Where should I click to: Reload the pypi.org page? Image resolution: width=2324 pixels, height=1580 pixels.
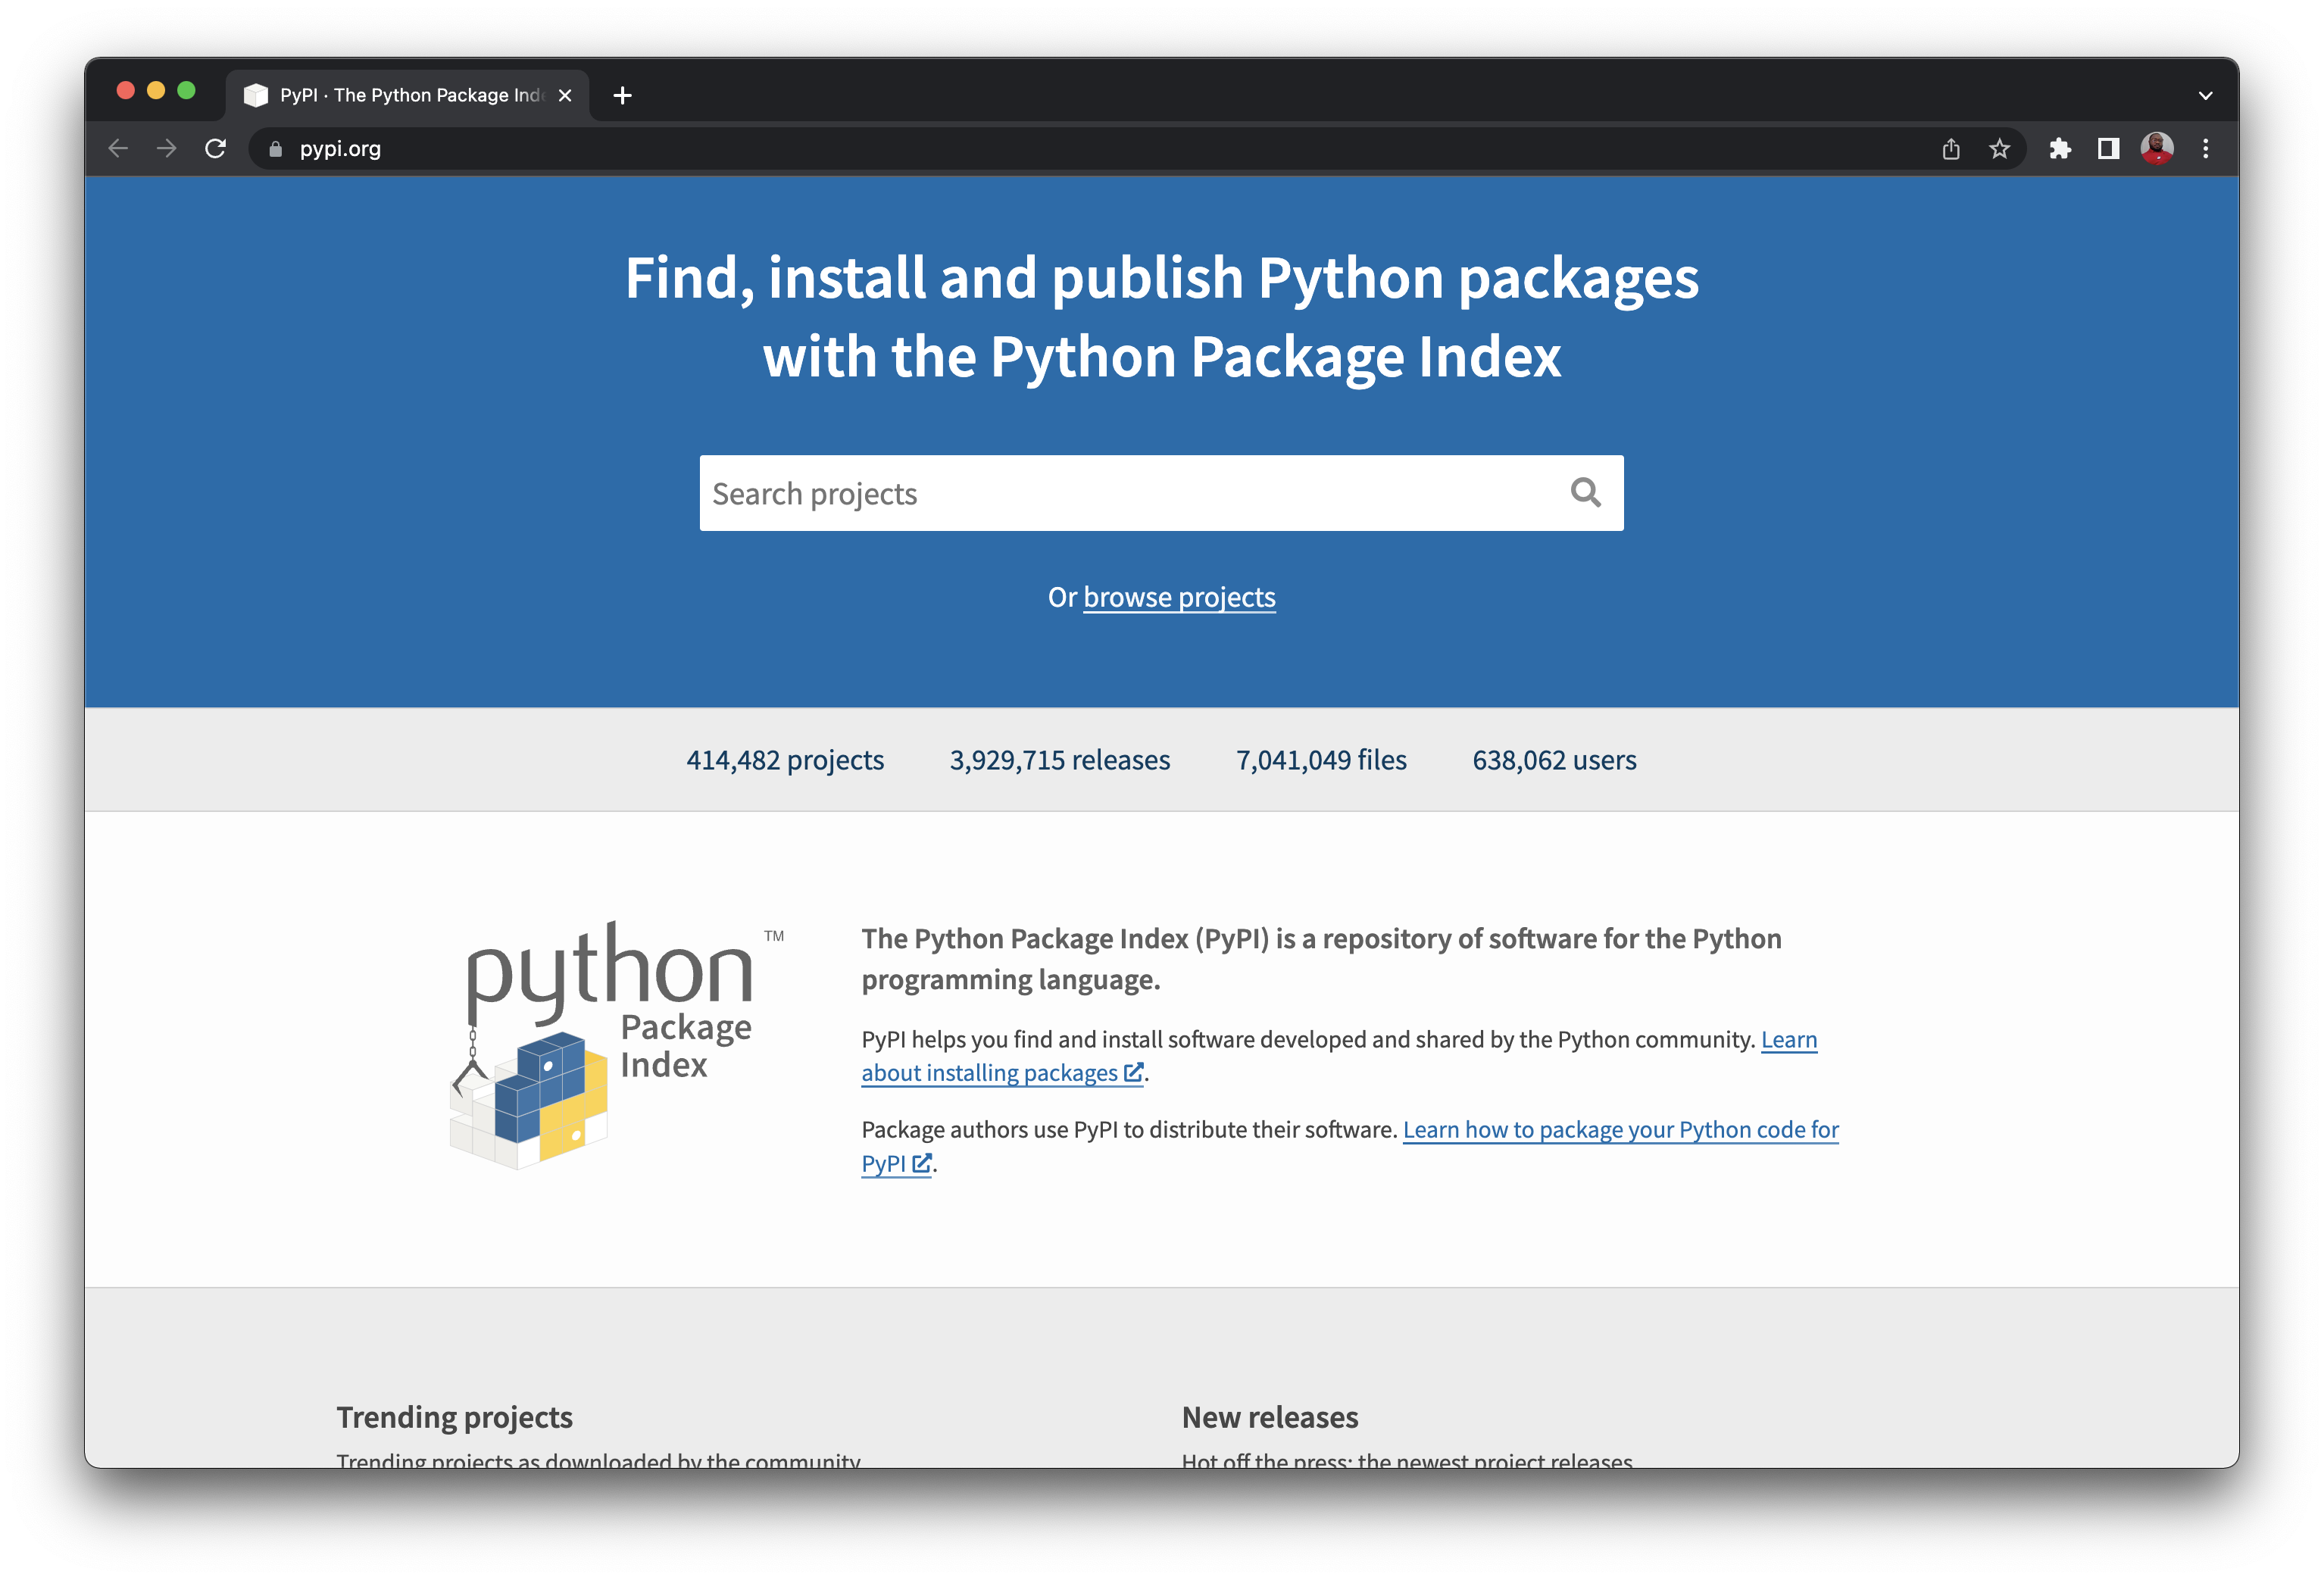(x=215, y=149)
